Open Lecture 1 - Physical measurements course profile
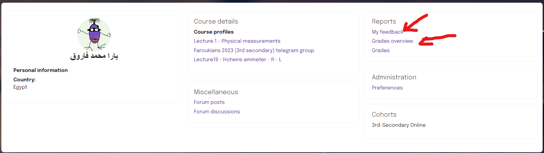The image size is (544, 153). click(237, 41)
